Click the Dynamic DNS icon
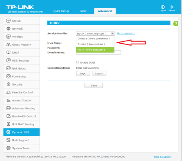Image resolution: width=182 pixels, height=161 pixels. click(x=8, y=132)
